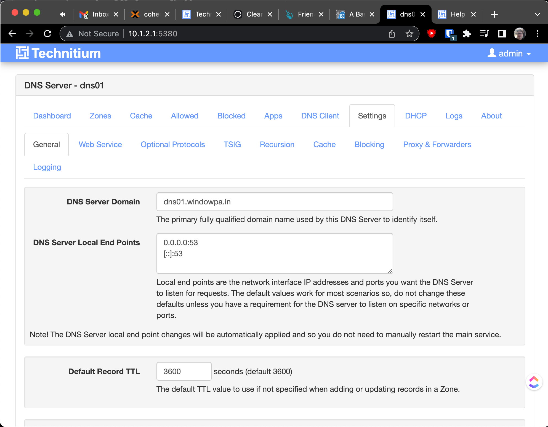Expand the tab search chevron

click(537, 14)
